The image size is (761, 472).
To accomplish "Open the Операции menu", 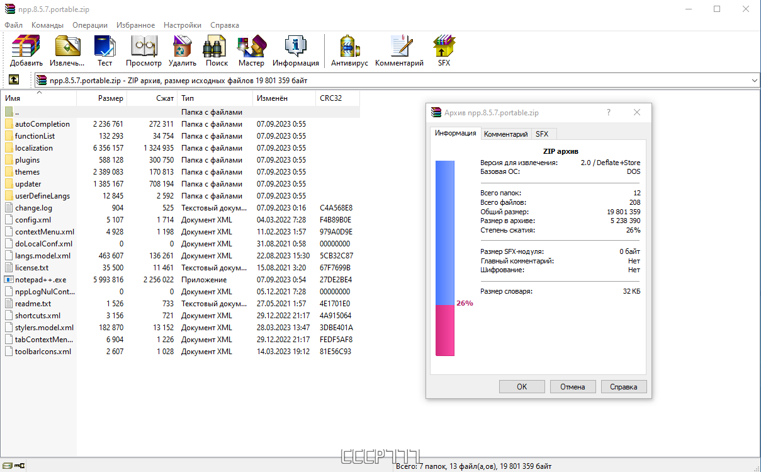I will click(90, 25).
